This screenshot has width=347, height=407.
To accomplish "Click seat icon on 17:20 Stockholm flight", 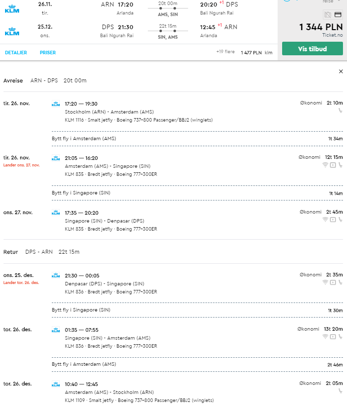I will pos(340,111).
